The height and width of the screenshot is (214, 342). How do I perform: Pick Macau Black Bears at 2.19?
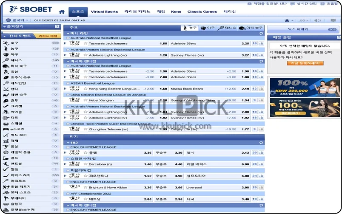pos(245,89)
